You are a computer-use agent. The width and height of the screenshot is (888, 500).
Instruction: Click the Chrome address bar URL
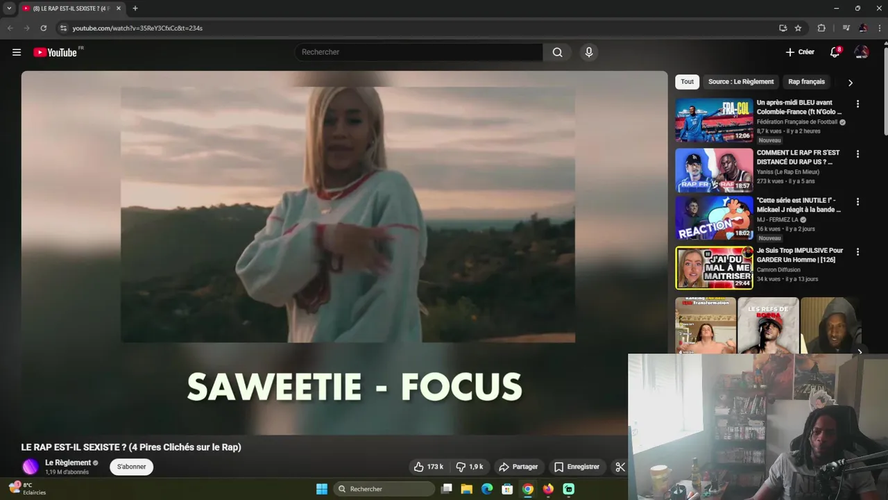click(137, 28)
